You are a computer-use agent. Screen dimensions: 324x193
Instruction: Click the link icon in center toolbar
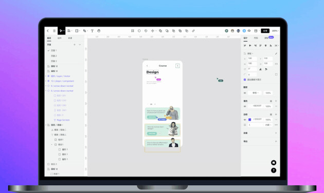[193, 31]
